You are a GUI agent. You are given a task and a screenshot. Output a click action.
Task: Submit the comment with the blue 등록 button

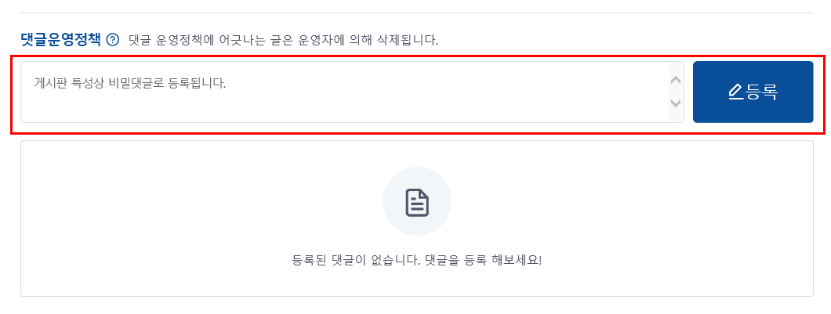click(753, 92)
